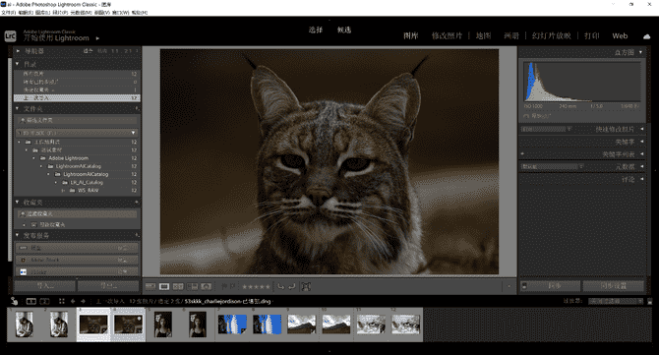Set navigator zoom to 适合
Viewport: 659px width, 355px height.
[88, 51]
